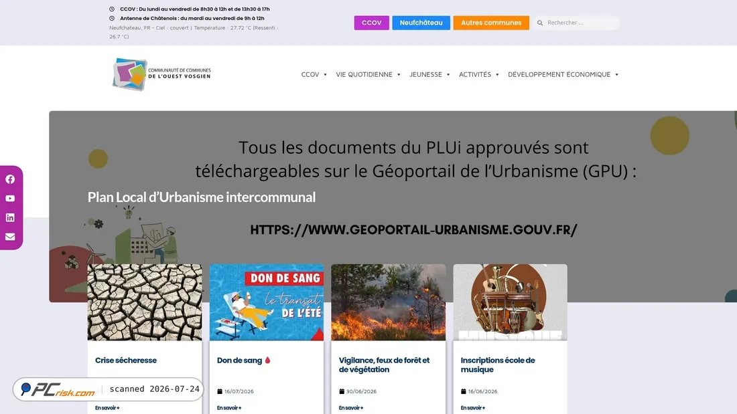Expand the Jeunesse menu arrow
Viewport: 737px width, 414px height.
[448, 75]
